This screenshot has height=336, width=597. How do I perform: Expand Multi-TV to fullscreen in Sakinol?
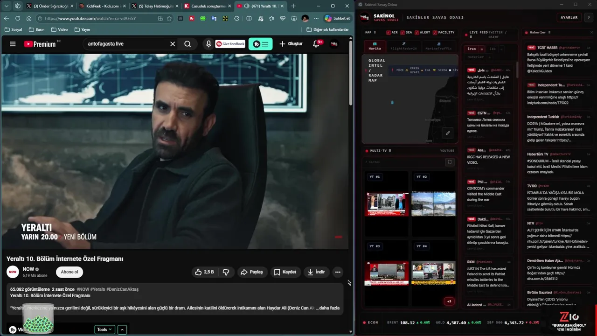point(450,162)
